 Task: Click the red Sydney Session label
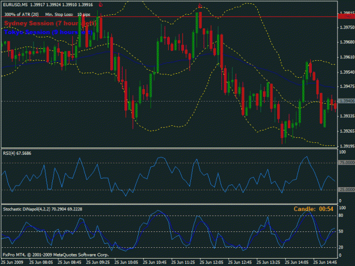coord(50,23)
